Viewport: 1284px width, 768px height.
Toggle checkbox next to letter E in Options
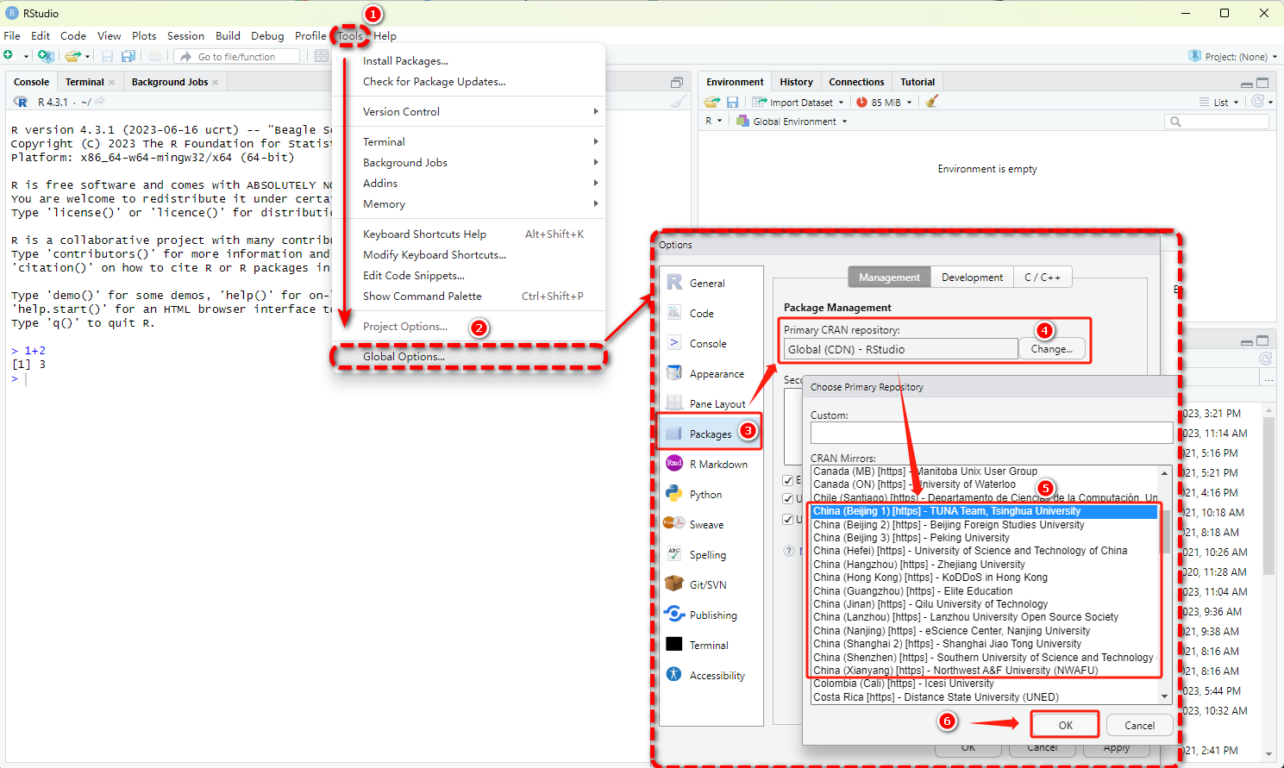(x=787, y=480)
